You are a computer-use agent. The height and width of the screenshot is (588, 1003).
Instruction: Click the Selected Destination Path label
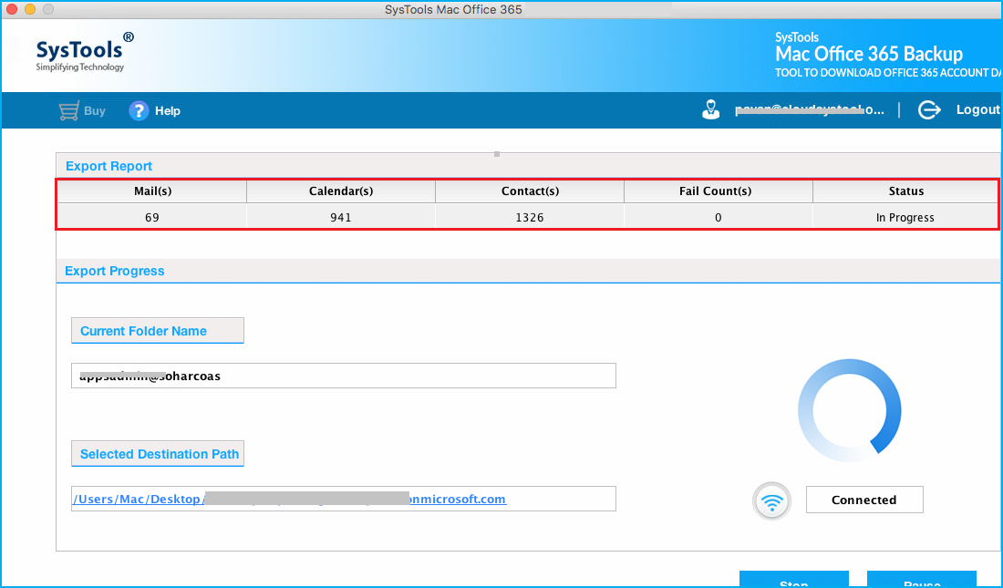pos(160,454)
